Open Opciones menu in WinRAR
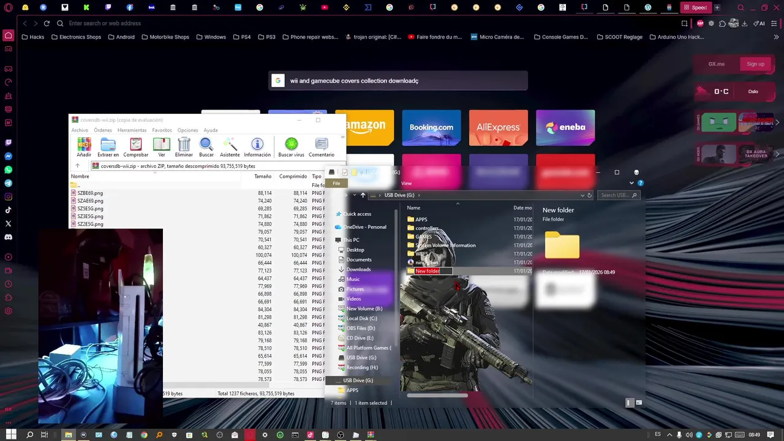 187,130
